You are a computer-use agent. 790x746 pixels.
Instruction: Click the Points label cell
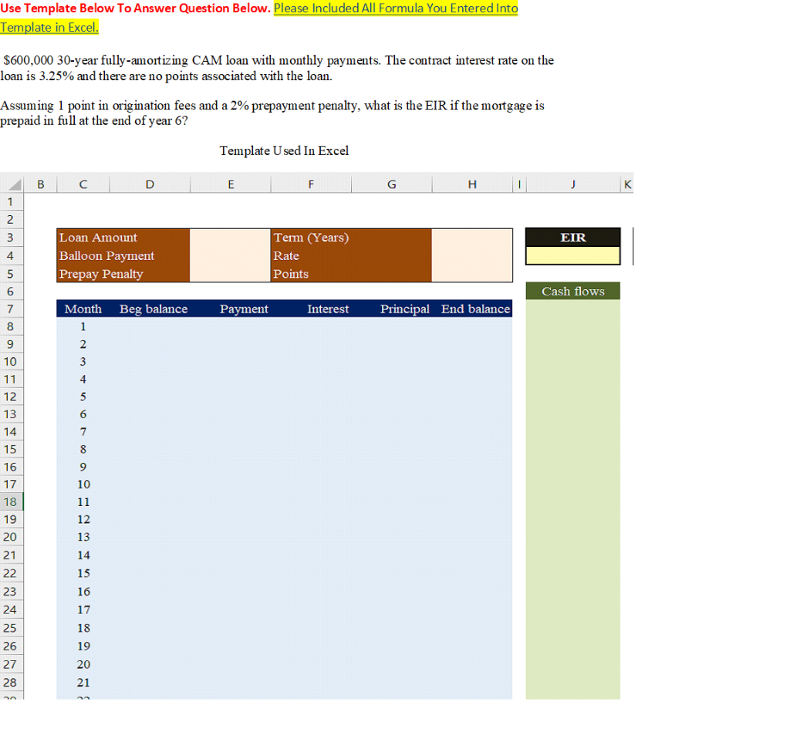click(x=351, y=274)
